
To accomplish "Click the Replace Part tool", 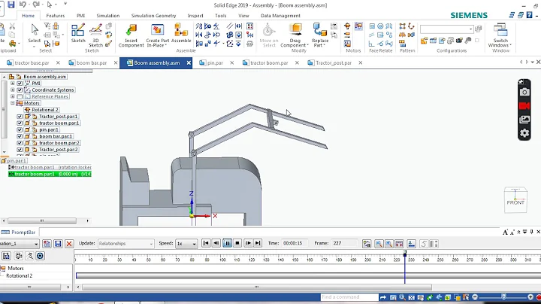I will click(320, 35).
